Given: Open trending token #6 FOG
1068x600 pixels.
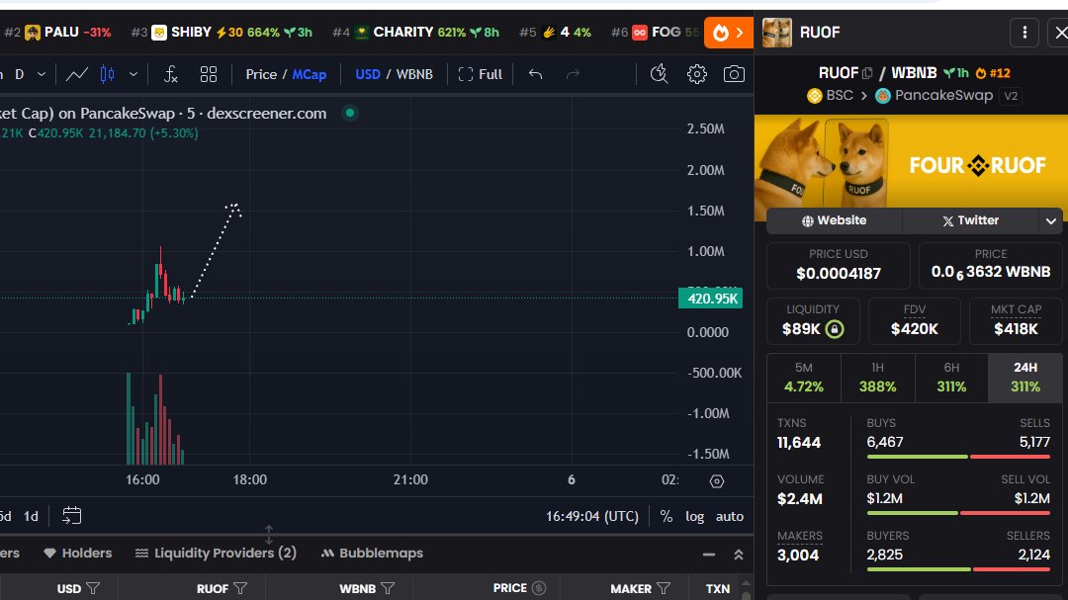Looking at the screenshot, I should point(656,32).
